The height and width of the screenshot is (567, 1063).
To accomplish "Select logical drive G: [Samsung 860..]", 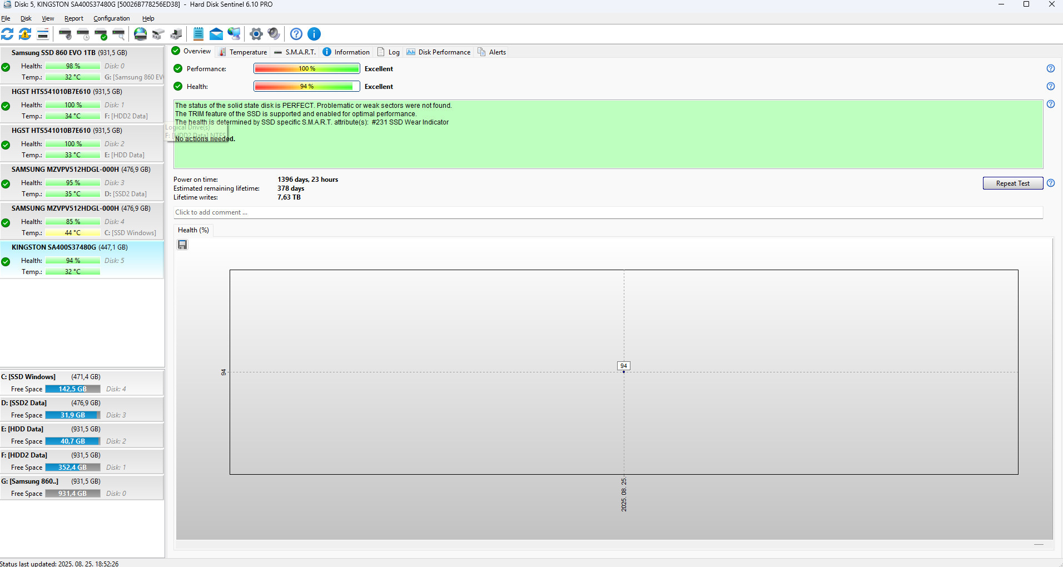I will (82, 487).
